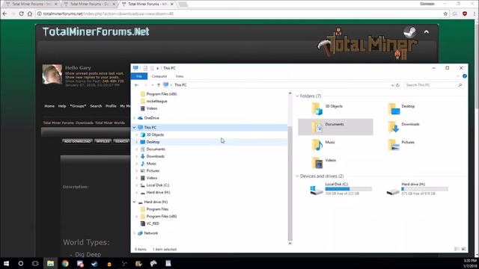Open the Windows Start menu
The height and width of the screenshot is (269, 479).
(6, 264)
